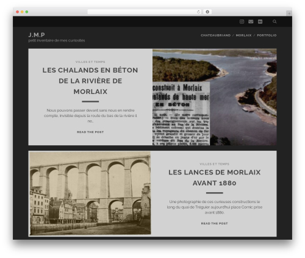Click 'Read the post' under chalands article

(x=90, y=132)
